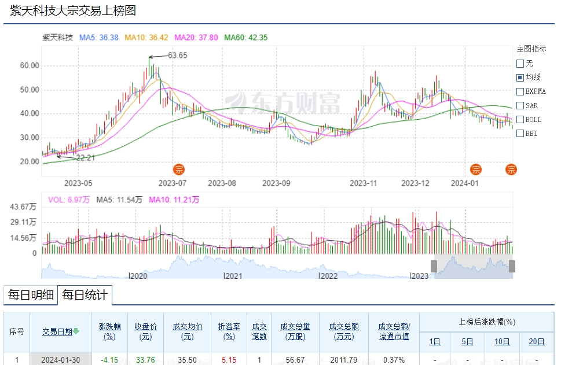The width and height of the screenshot is (561, 365).
Task: Select the 无 main-chart indicator option
Action: pyautogui.click(x=520, y=64)
